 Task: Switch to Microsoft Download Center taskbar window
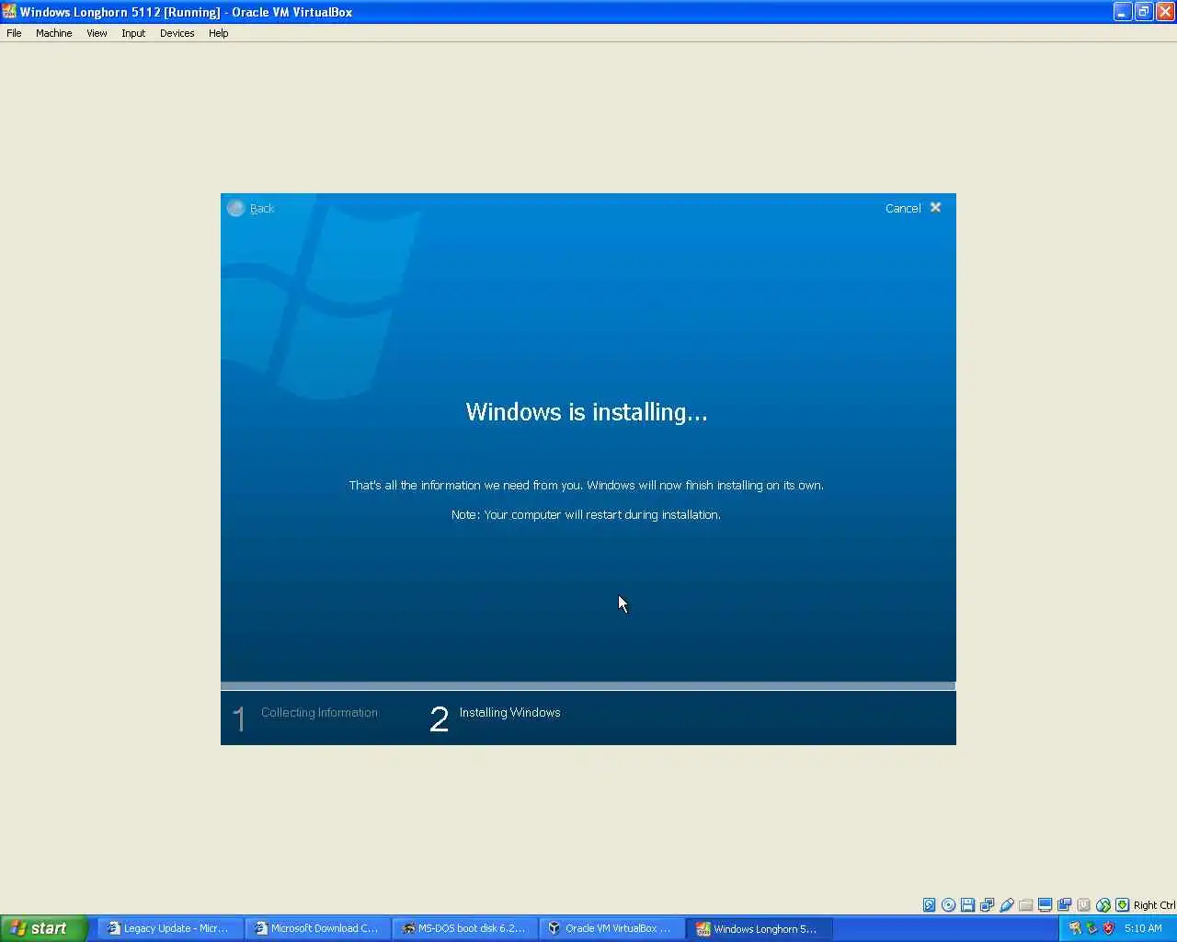pos(317,928)
